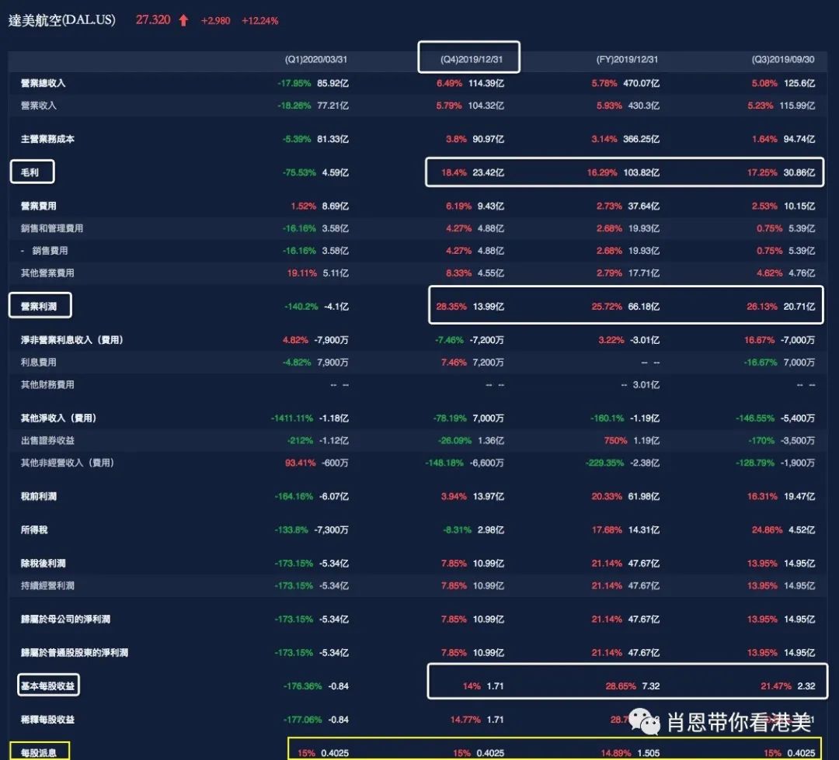Click the Q1 gross profit change -75.53%

click(299, 173)
